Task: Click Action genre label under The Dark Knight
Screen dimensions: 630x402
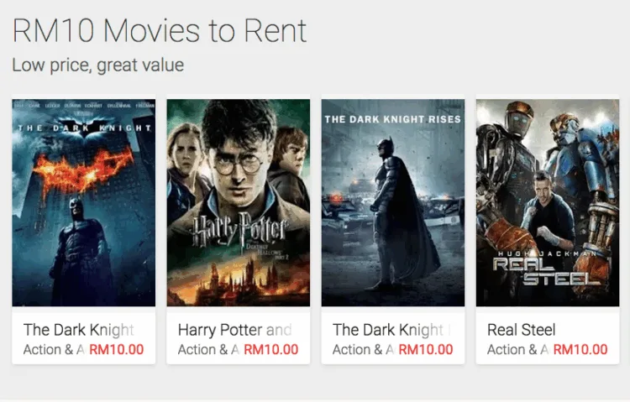Action: pos(54,349)
